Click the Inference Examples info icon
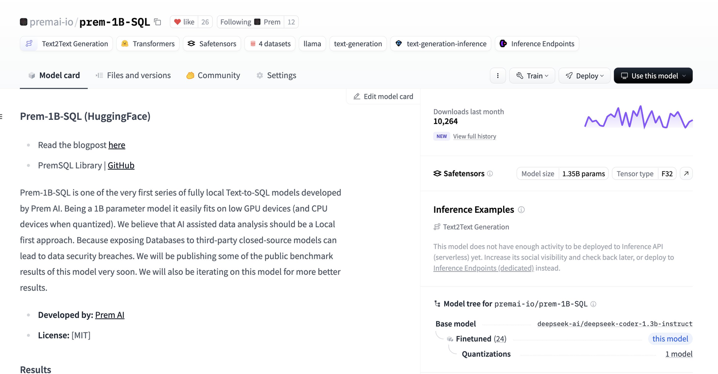Viewport: 718px width, 374px height. (x=521, y=210)
